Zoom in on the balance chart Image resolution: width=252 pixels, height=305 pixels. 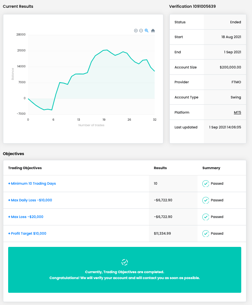[136, 31]
